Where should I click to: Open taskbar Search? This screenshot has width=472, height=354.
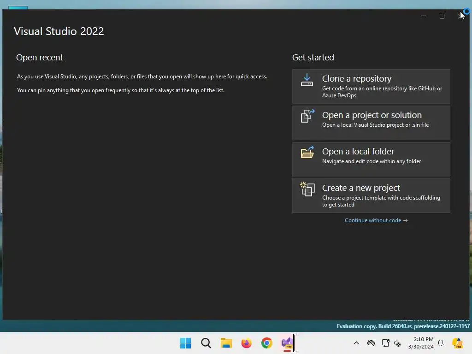tap(206, 343)
